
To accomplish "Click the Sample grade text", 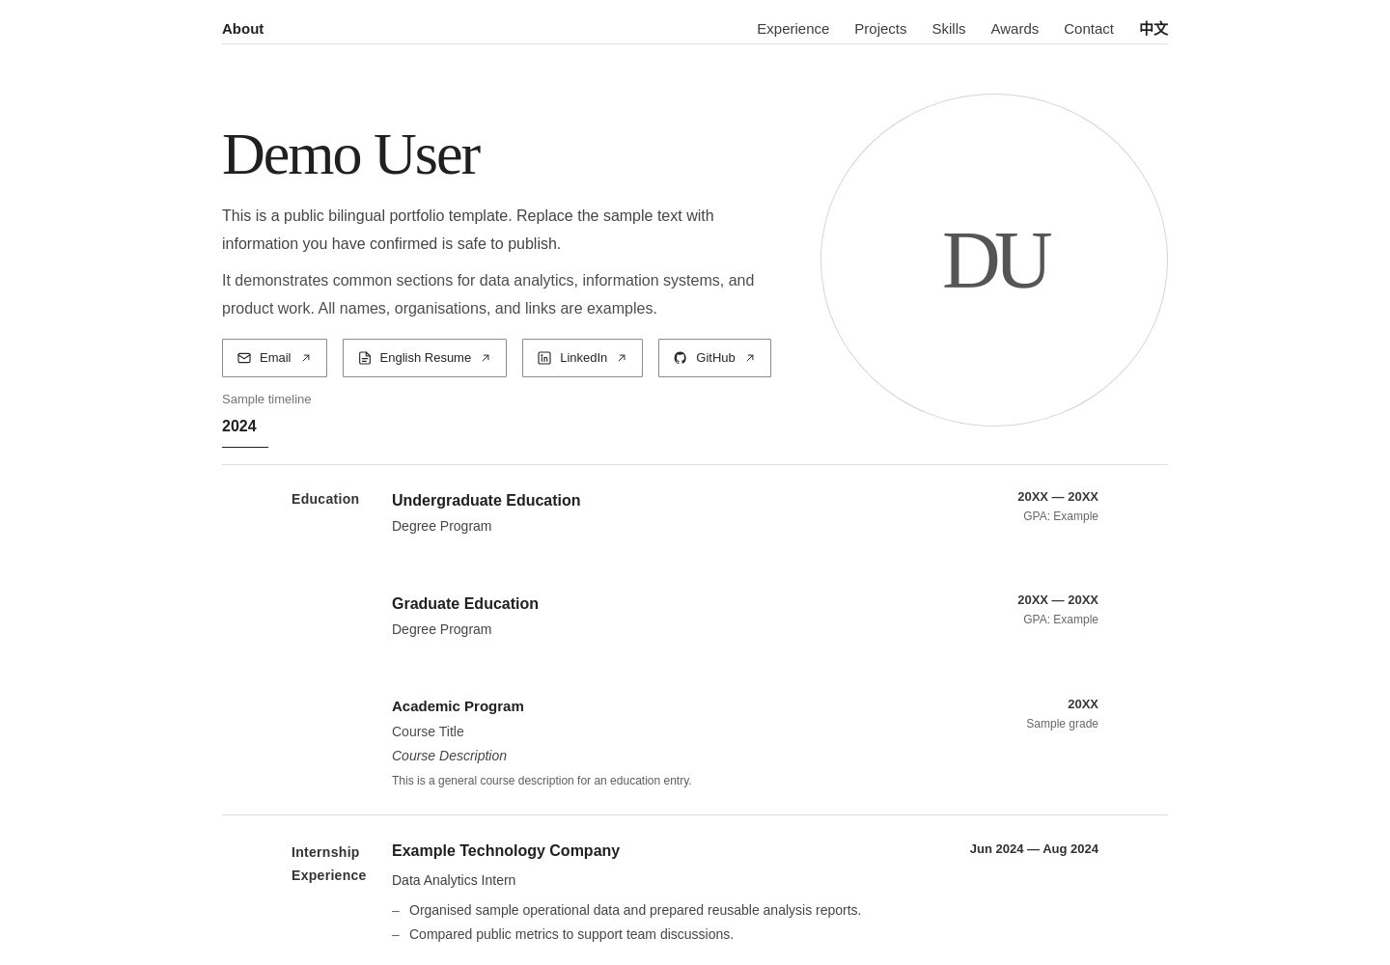I will click(x=1062, y=724).
